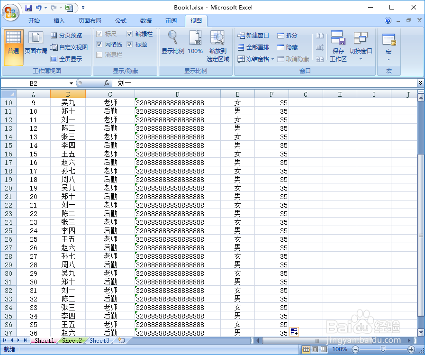Toggle the Headings (标题) checkbox
Image resolution: width=425 pixels, height=355 pixels.
pyautogui.click(x=129, y=44)
